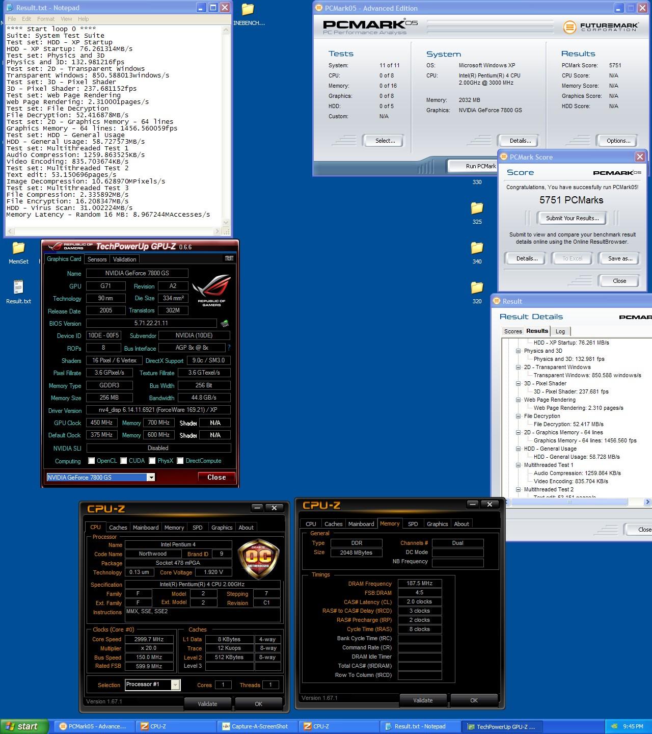The image size is (652, 734).
Task: Open the SPD tab in the right CPU-Z window
Action: (413, 524)
